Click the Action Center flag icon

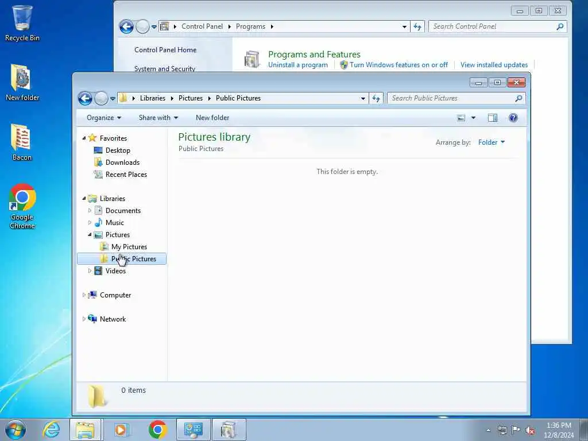click(x=516, y=430)
